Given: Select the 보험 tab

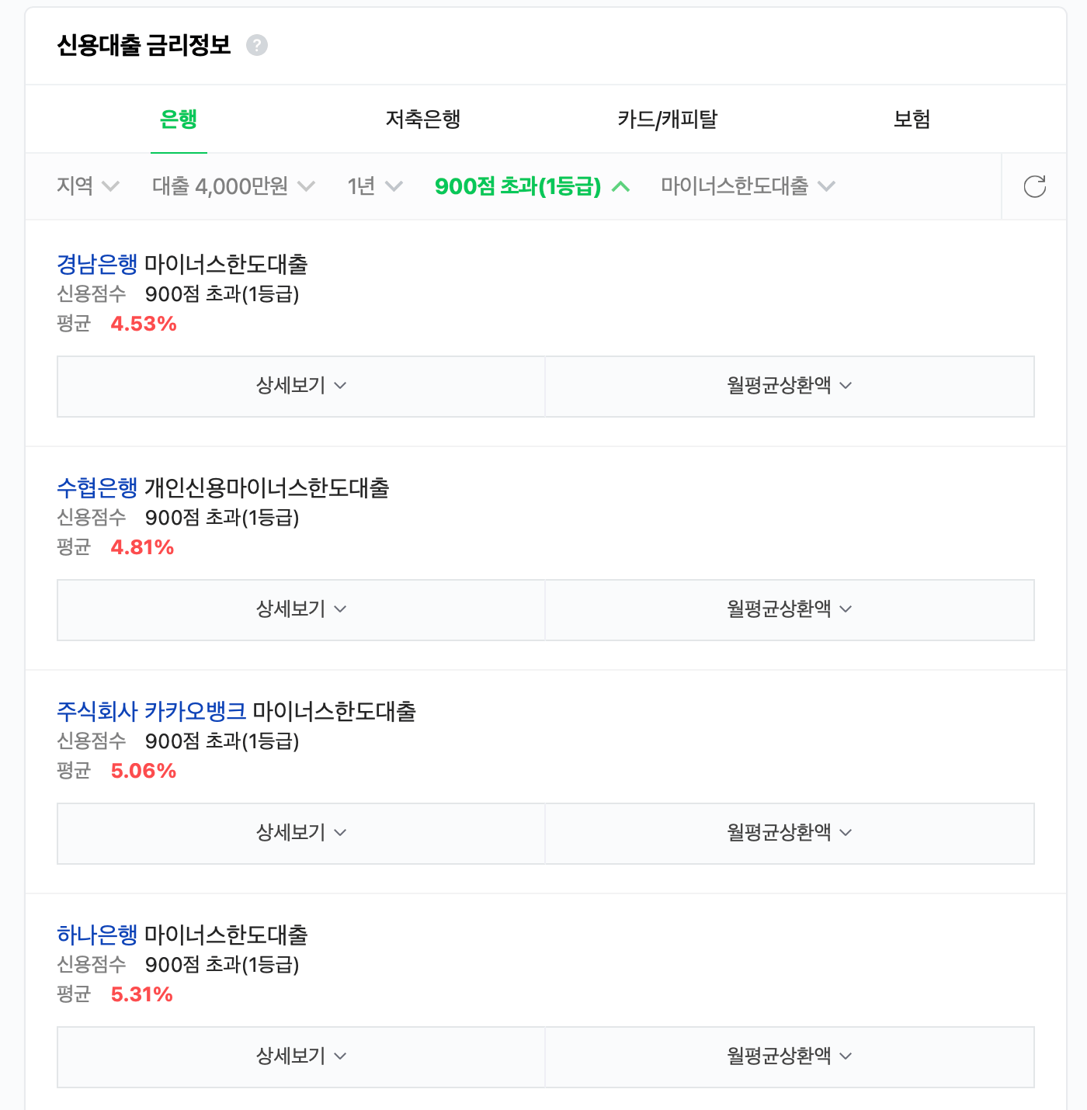Looking at the screenshot, I should [912, 119].
